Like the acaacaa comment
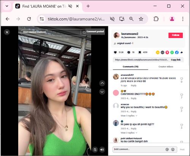Viewport: 190px width, 156px height. (x=182, y=108)
